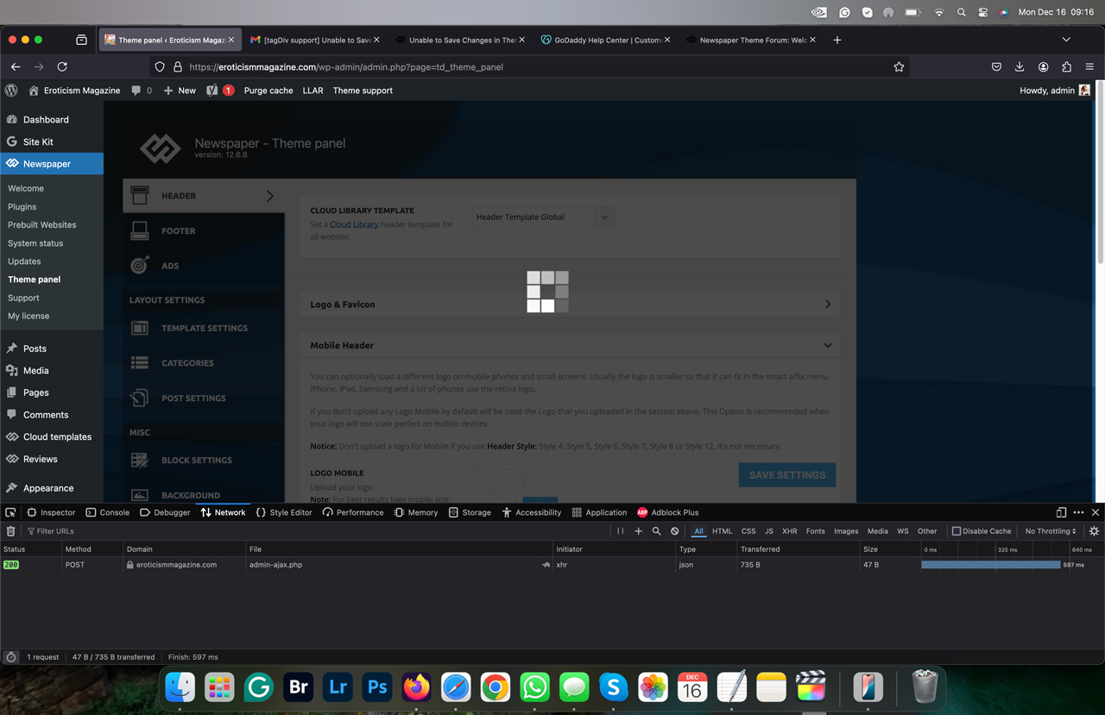Click the Pocket save icon
The image size is (1105, 715).
point(996,66)
